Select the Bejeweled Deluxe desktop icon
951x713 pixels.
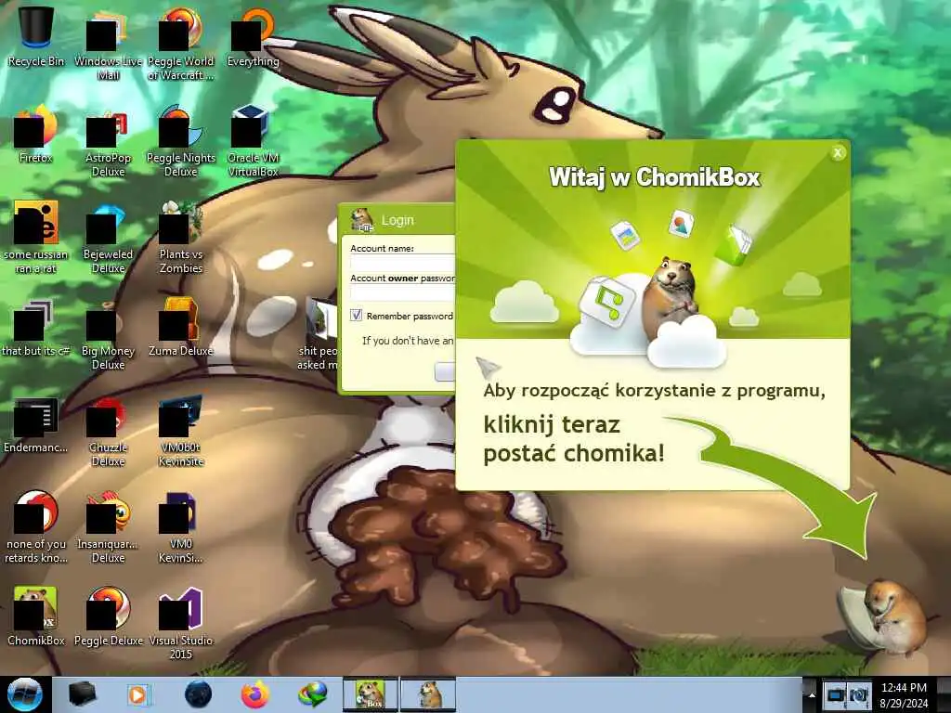pos(108,238)
